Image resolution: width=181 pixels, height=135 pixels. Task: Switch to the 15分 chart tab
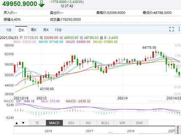(x=58, y=30)
